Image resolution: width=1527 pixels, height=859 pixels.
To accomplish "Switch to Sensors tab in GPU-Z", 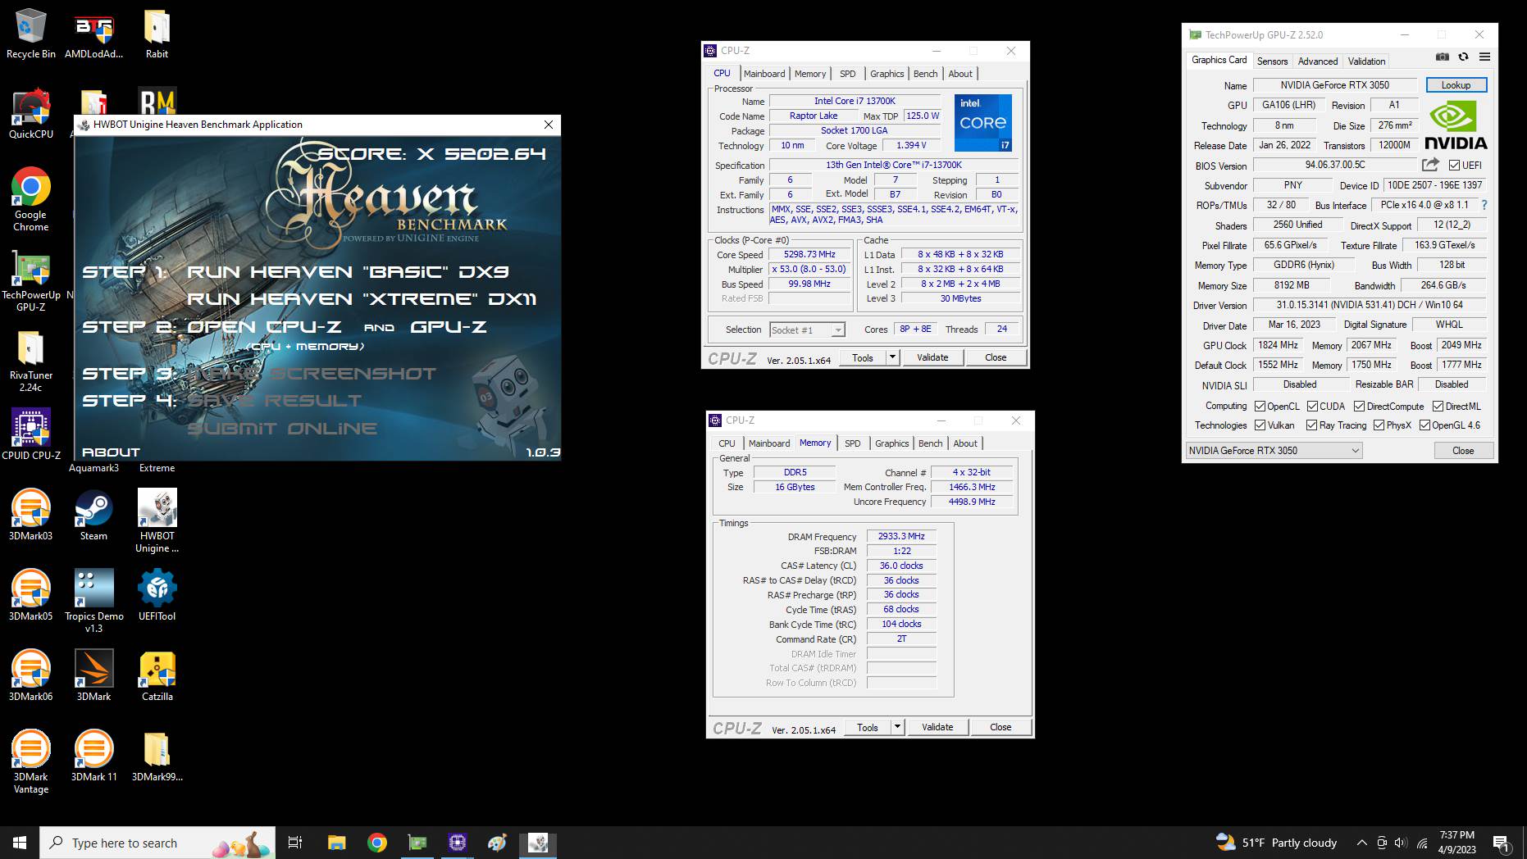I will point(1272,61).
